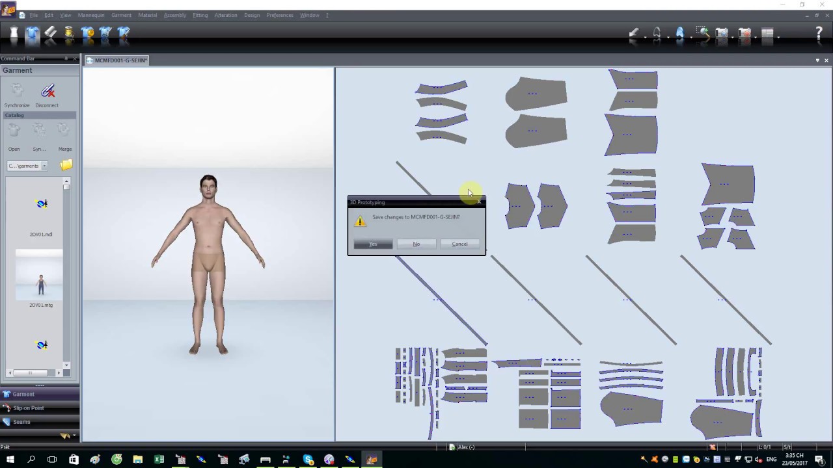Click the Excel icon in taskbar
This screenshot has width=833, height=468.
(x=159, y=460)
